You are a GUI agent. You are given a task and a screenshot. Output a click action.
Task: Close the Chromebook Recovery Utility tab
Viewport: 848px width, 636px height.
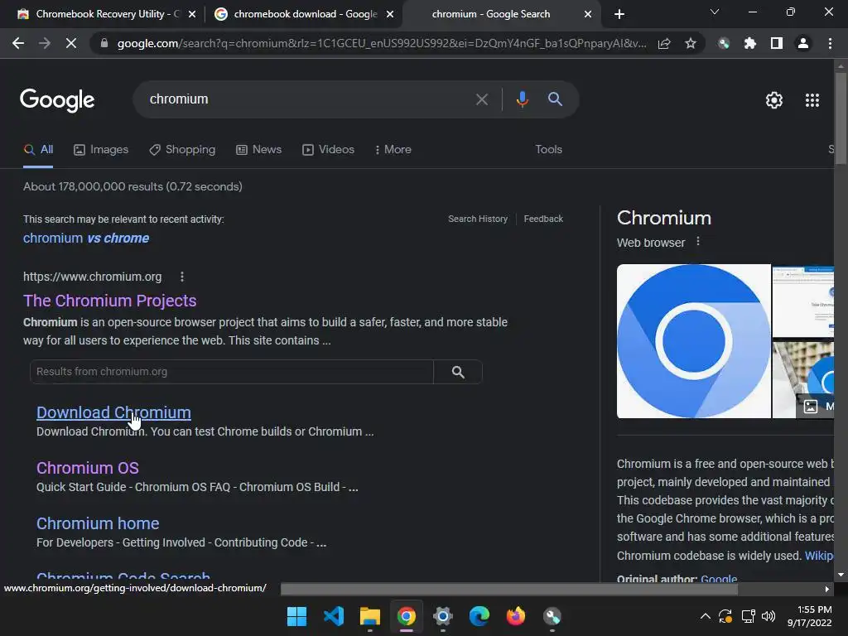click(x=192, y=14)
